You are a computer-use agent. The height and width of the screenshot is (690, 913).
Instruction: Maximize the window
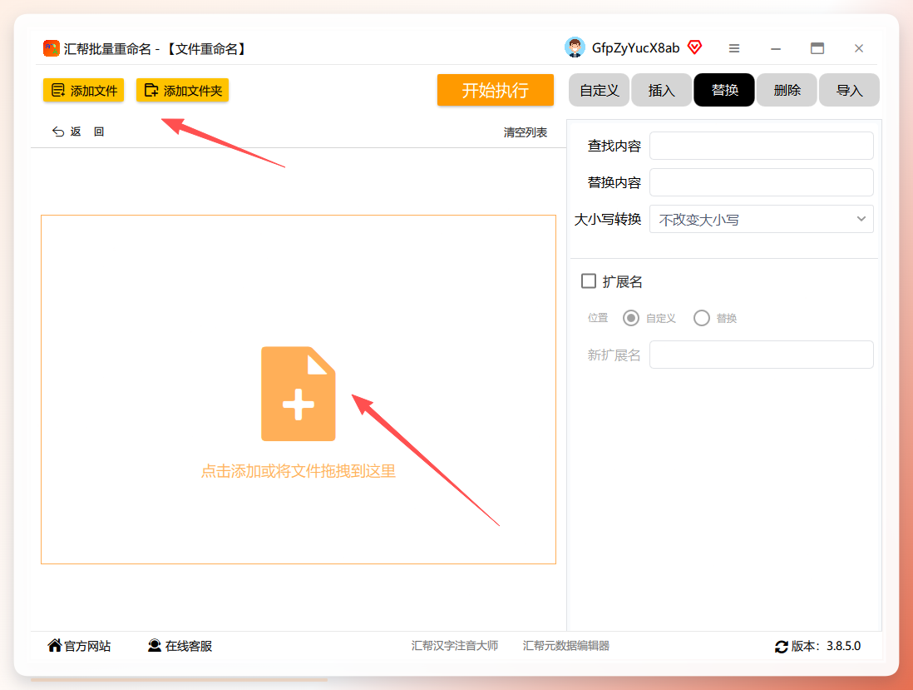click(x=817, y=48)
